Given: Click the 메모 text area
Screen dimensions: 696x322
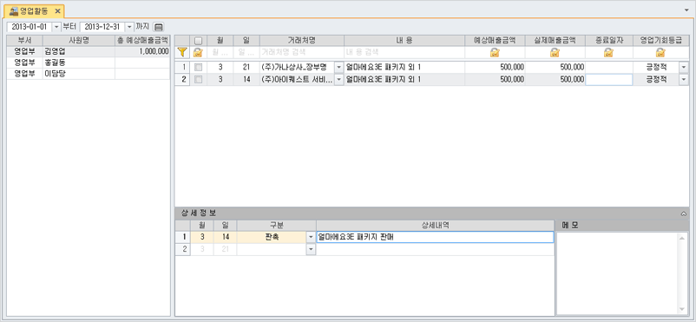Looking at the screenshot, I should click(x=617, y=273).
